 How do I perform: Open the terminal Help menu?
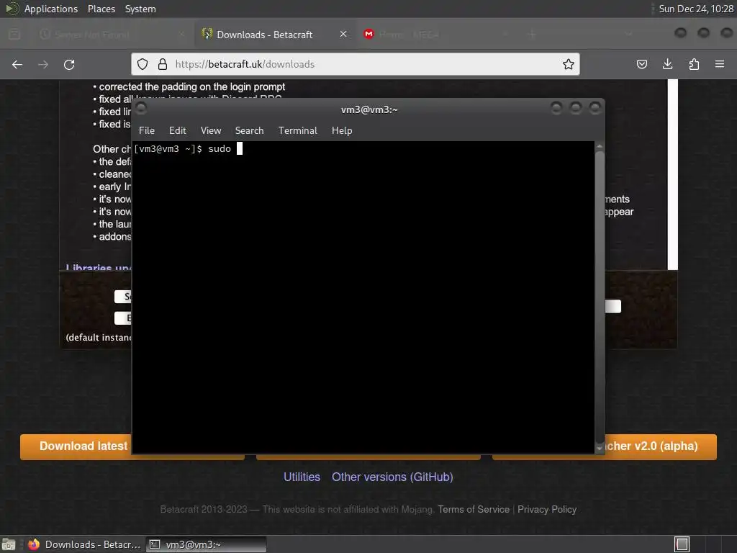(342, 130)
